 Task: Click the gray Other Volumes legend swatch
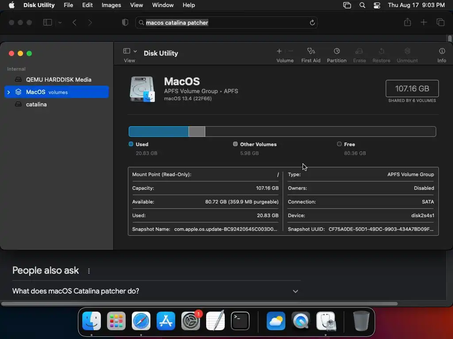click(235, 144)
